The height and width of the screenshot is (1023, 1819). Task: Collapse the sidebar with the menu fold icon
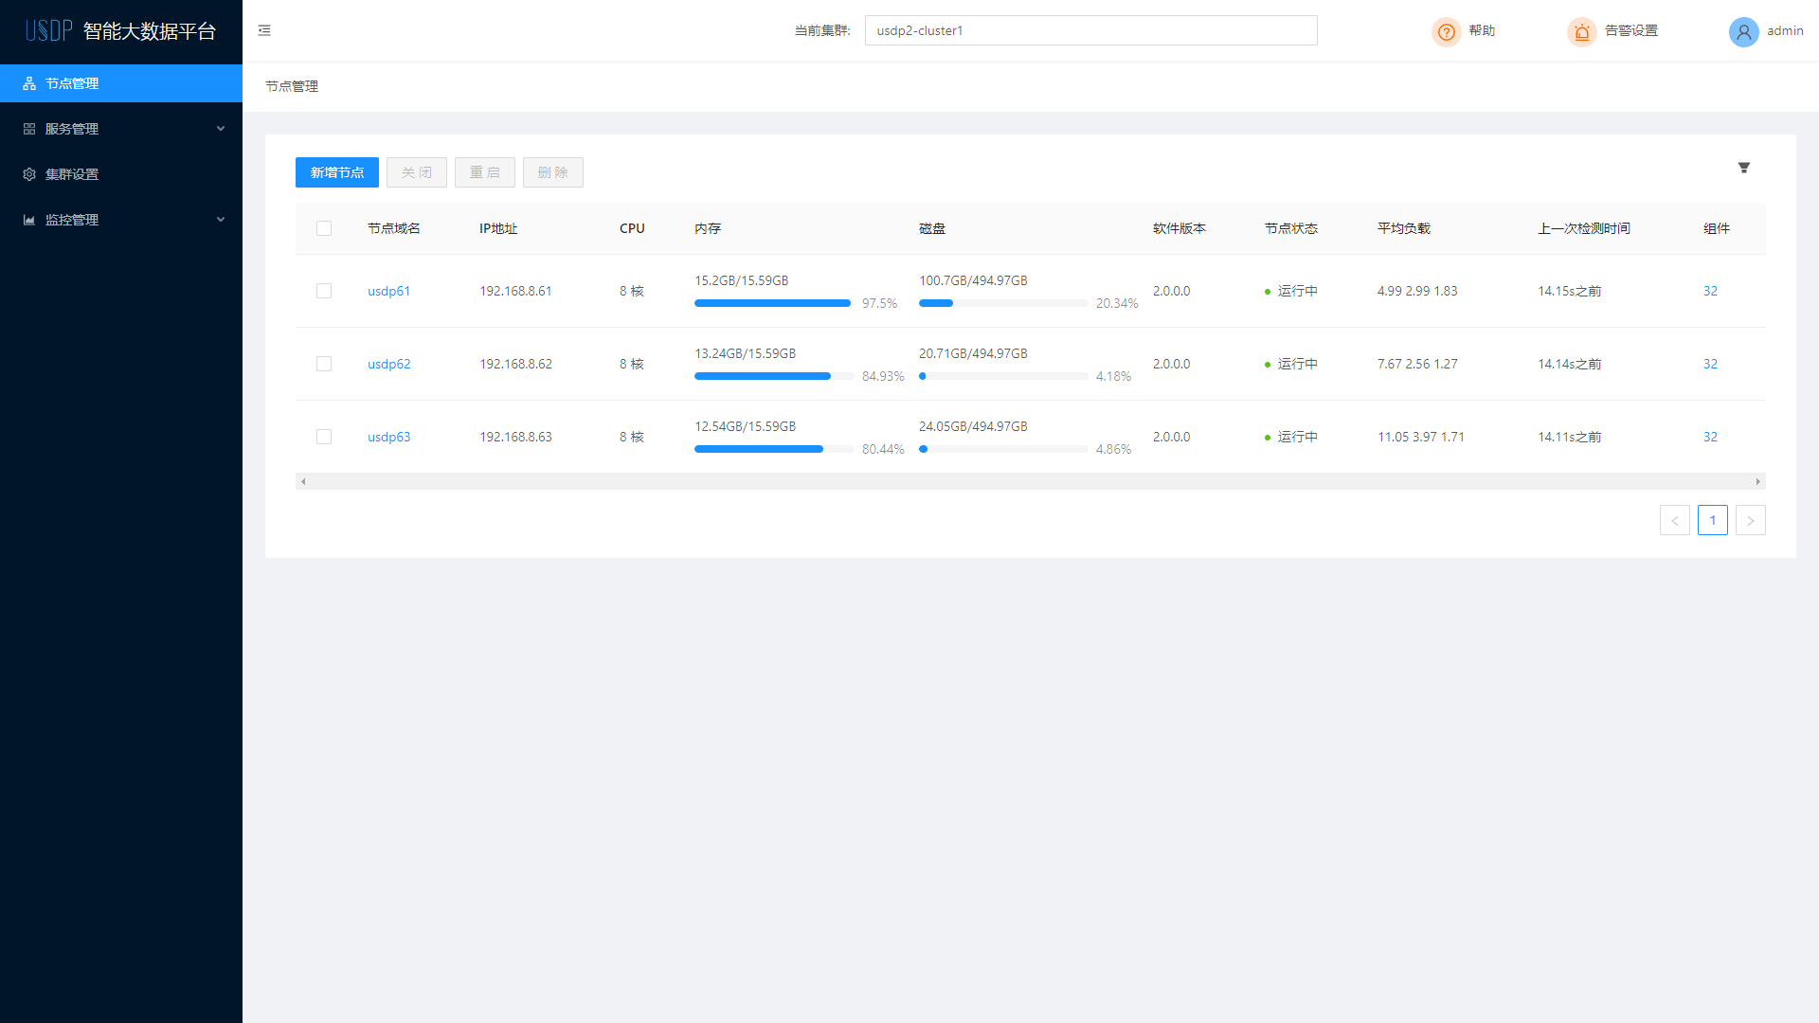coord(264,30)
